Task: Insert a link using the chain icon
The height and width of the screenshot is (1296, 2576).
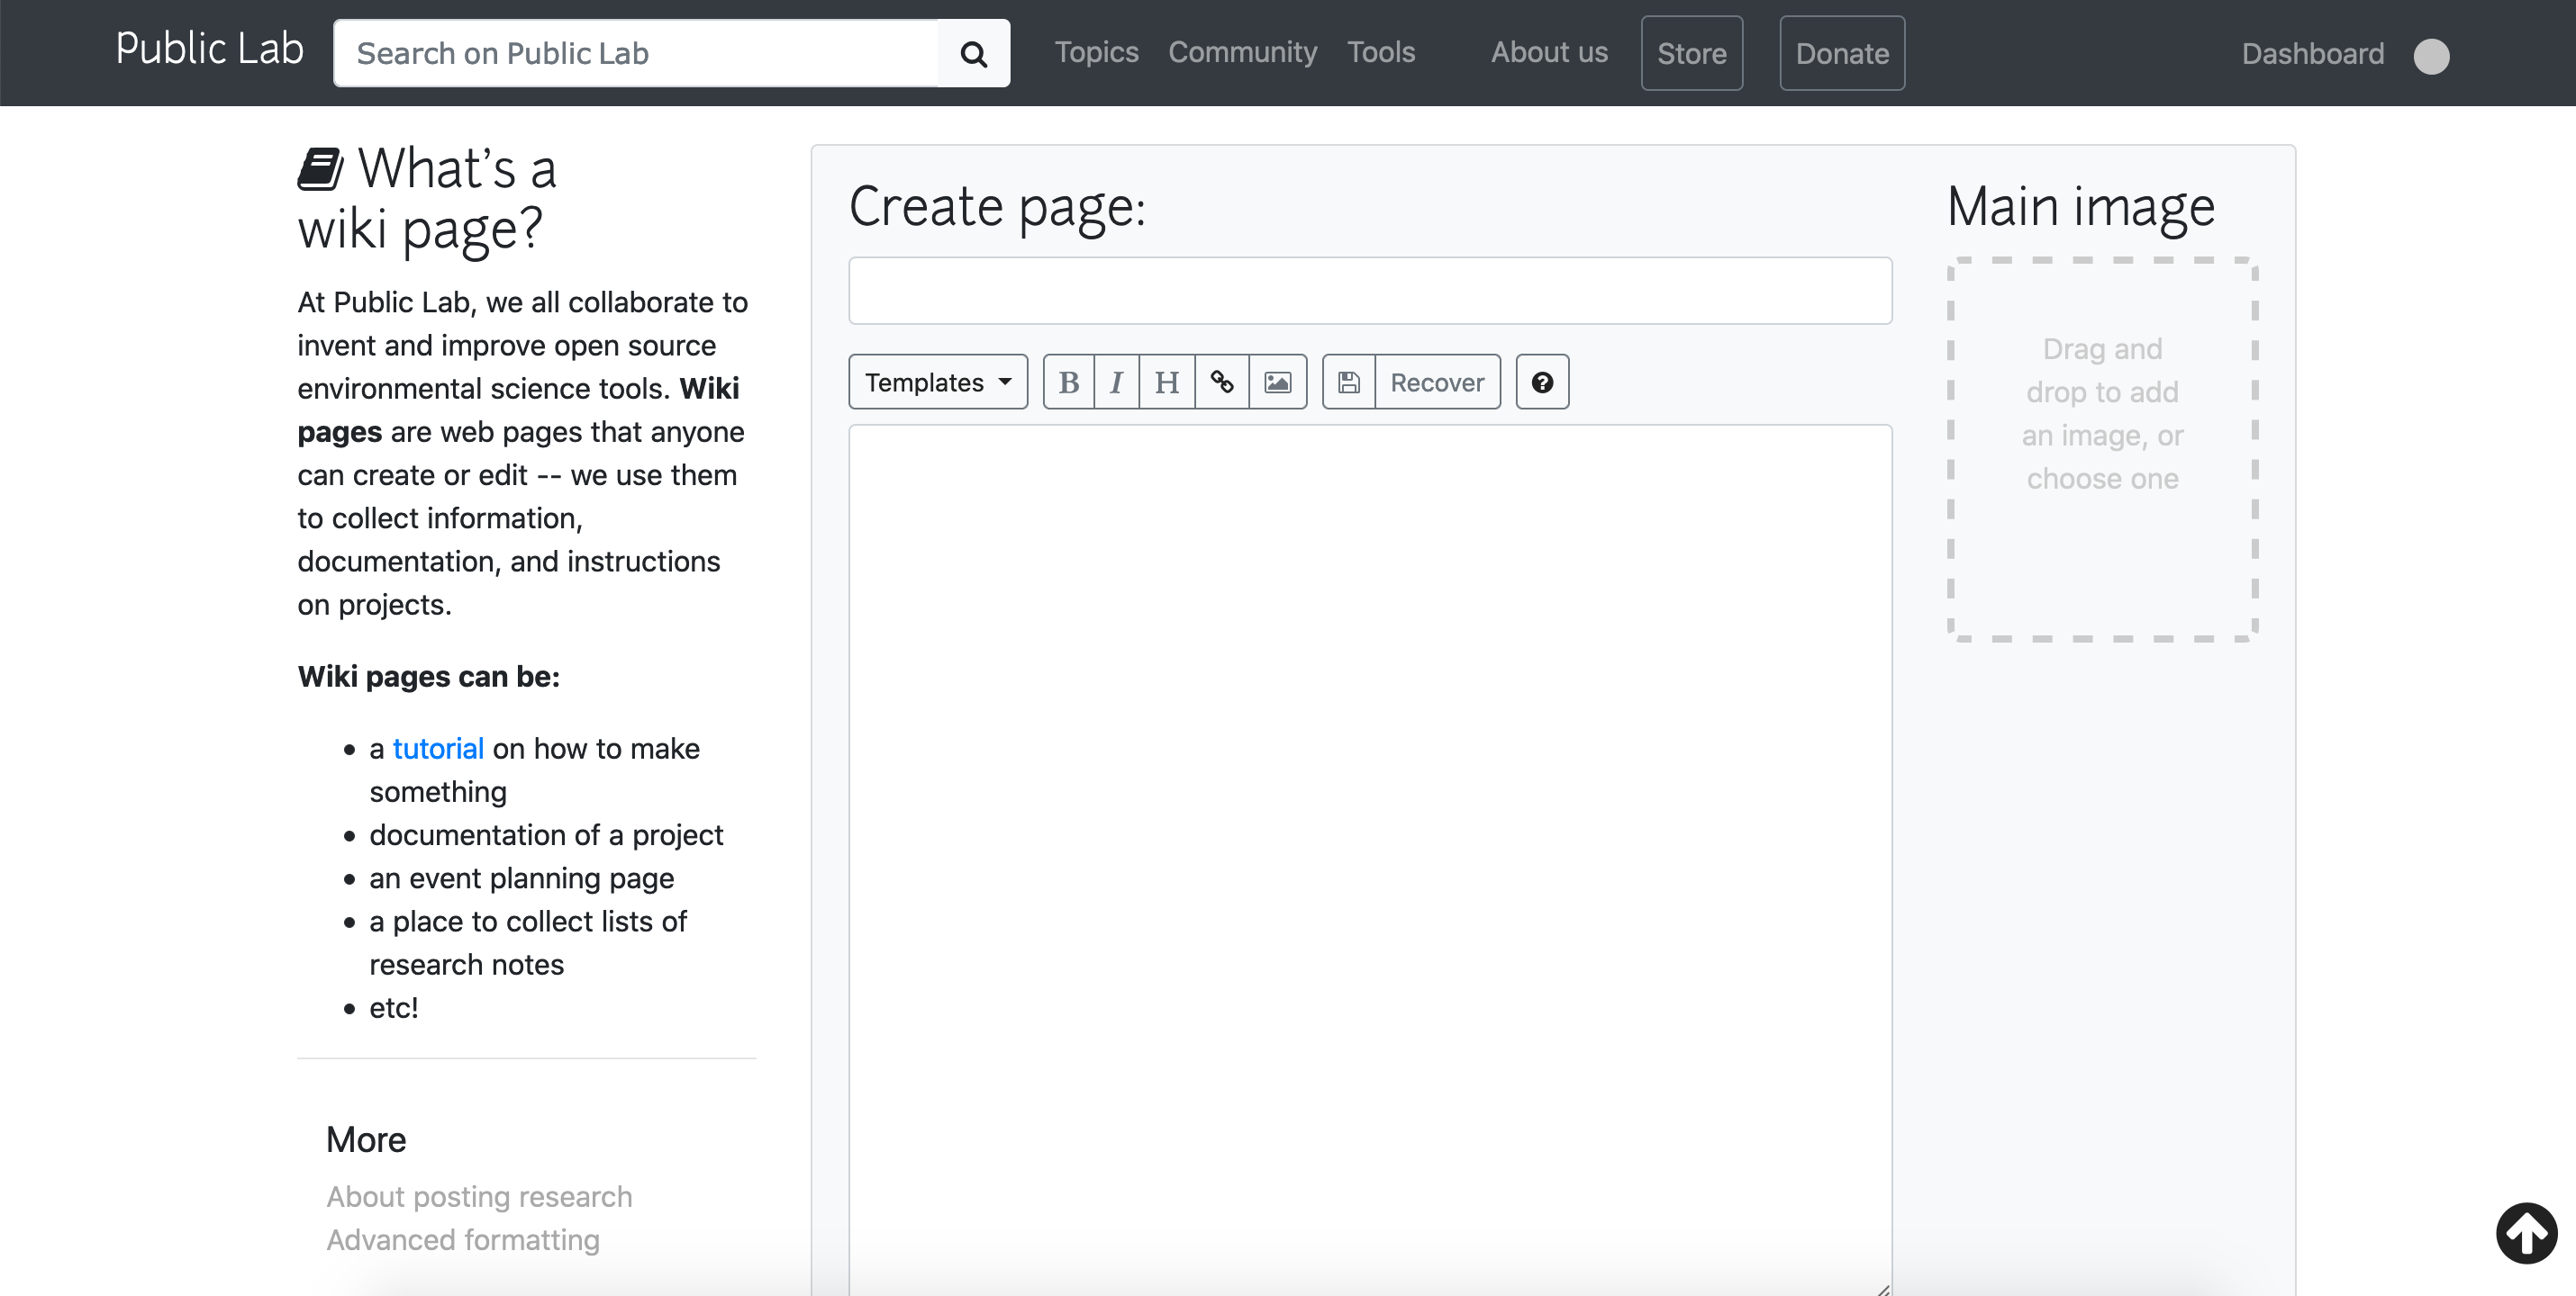Action: click(1221, 382)
